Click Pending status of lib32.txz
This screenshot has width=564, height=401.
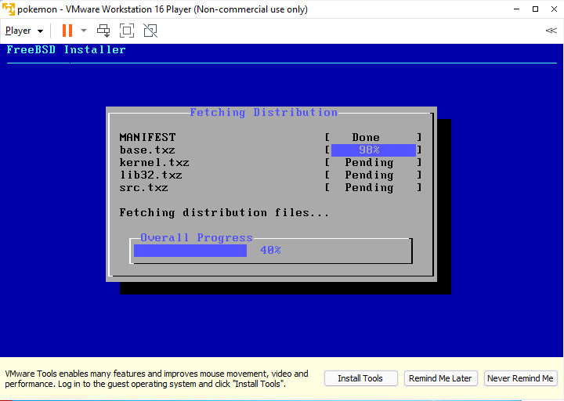370,175
